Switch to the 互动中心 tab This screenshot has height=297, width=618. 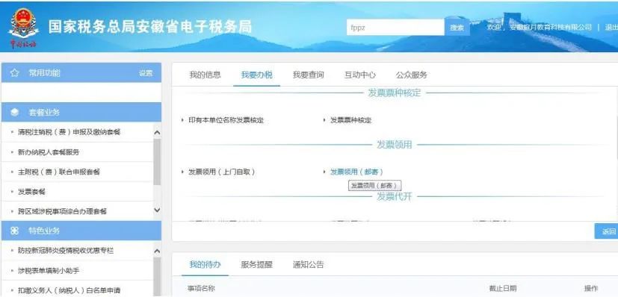[x=360, y=75]
